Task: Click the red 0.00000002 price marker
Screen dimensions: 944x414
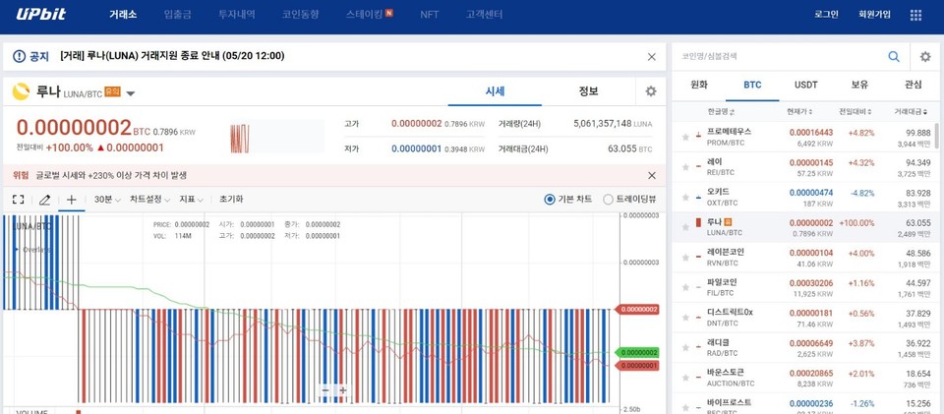Action: click(x=637, y=310)
